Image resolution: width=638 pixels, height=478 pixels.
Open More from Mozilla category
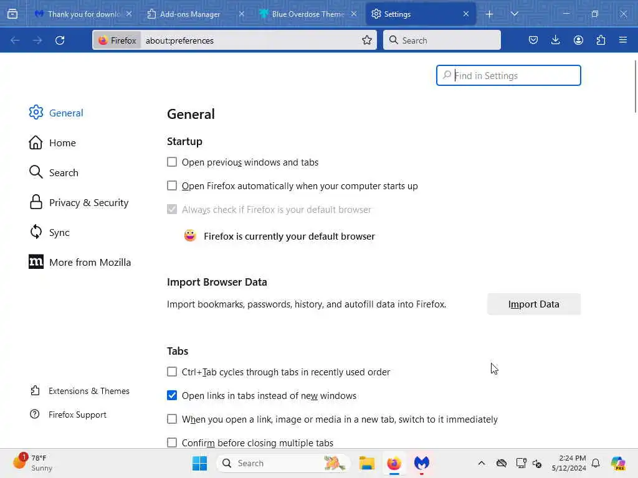point(80,262)
